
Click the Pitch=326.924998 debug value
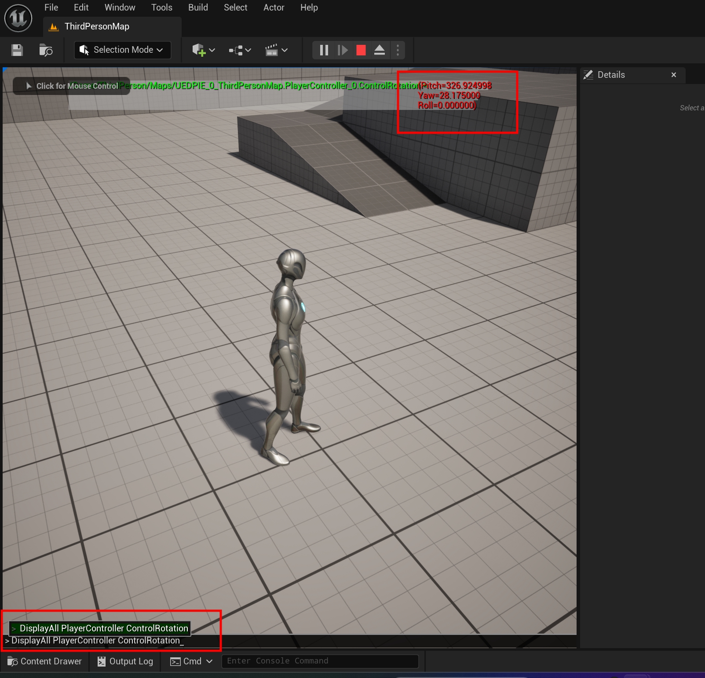click(455, 86)
